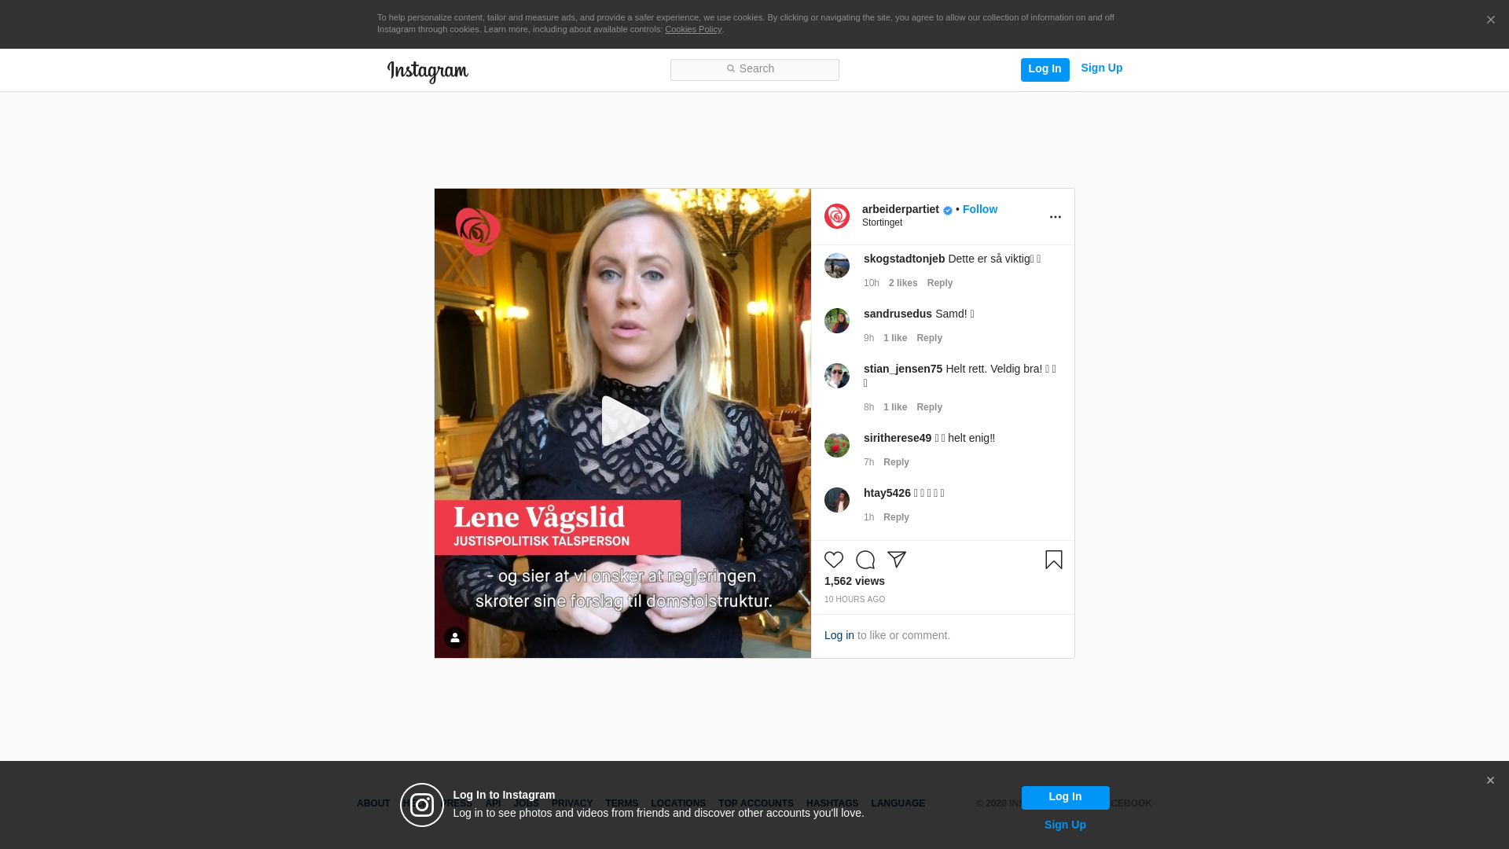1509x849 pixels.
Task: Open the three-dots post options menu
Action: (x=1055, y=217)
